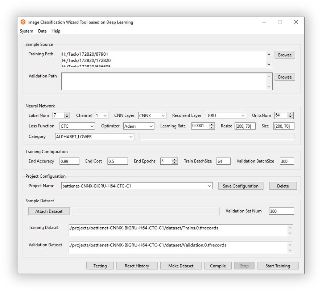This screenshot has width=322, height=291.
Task: Click the Save Configuration button
Action: click(240, 186)
